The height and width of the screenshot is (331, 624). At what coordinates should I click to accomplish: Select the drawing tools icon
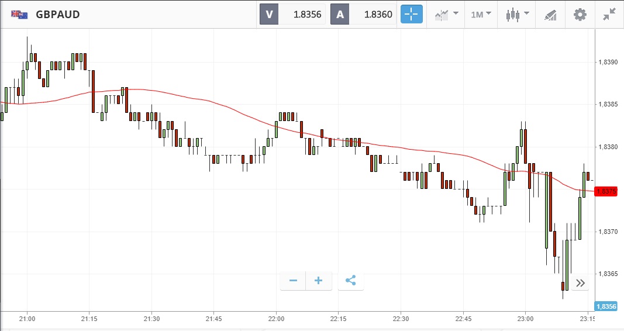(x=550, y=14)
